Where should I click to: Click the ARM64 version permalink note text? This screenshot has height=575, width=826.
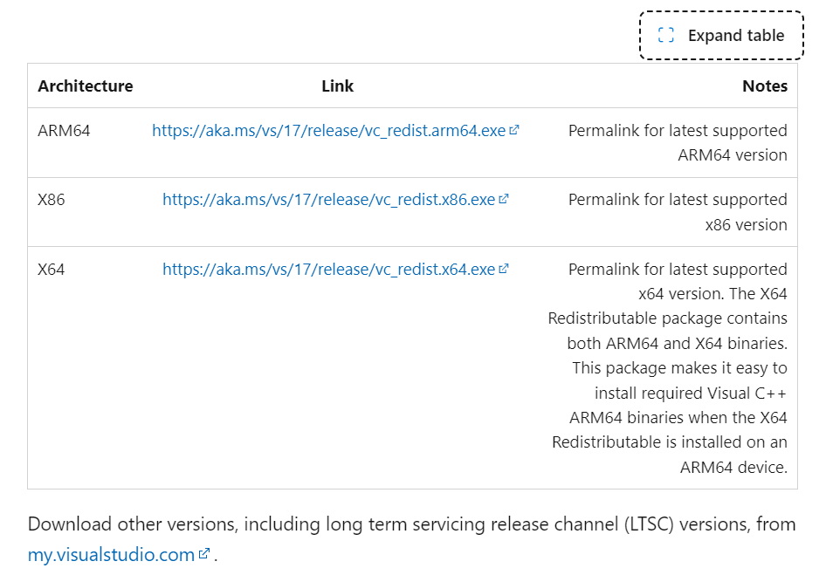[x=678, y=143]
